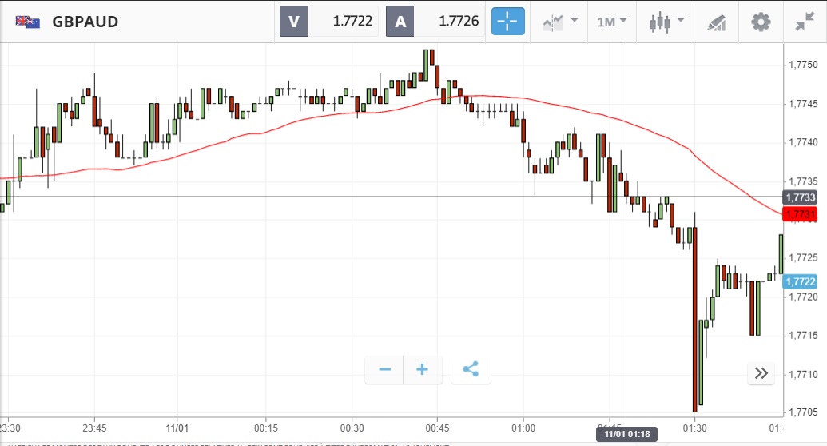The width and height of the screenshot is (827, 446).
Task: Click the 11/01 01:18 time marker
Action: pos(626,434)
